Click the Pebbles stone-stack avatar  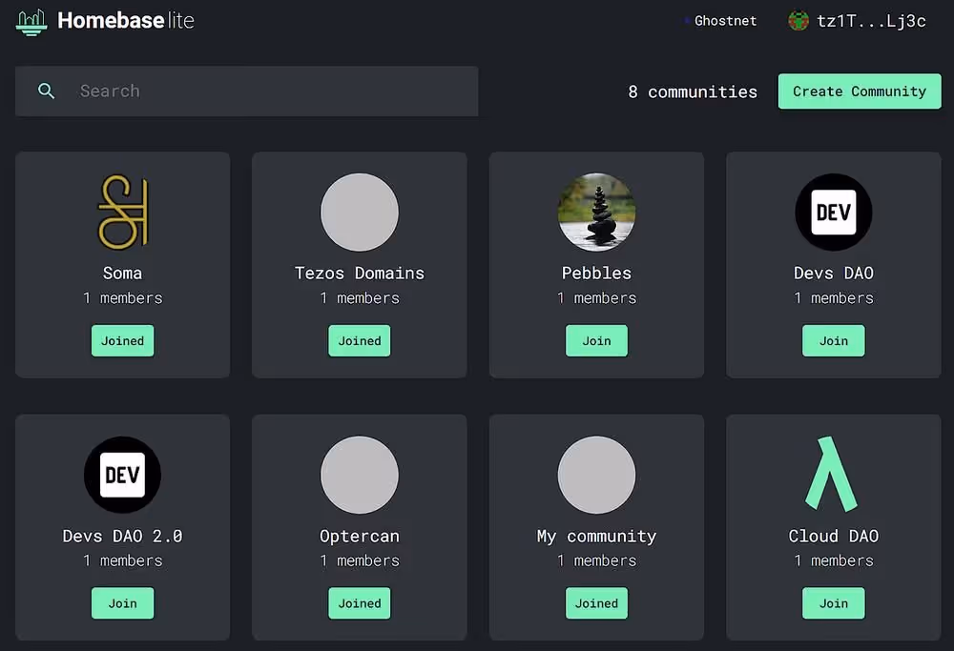pos(596,212)
